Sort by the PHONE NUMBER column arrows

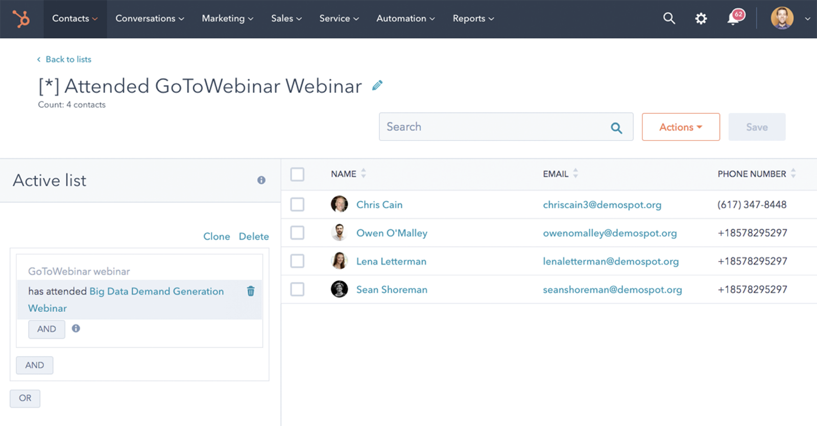click(794, 174)
